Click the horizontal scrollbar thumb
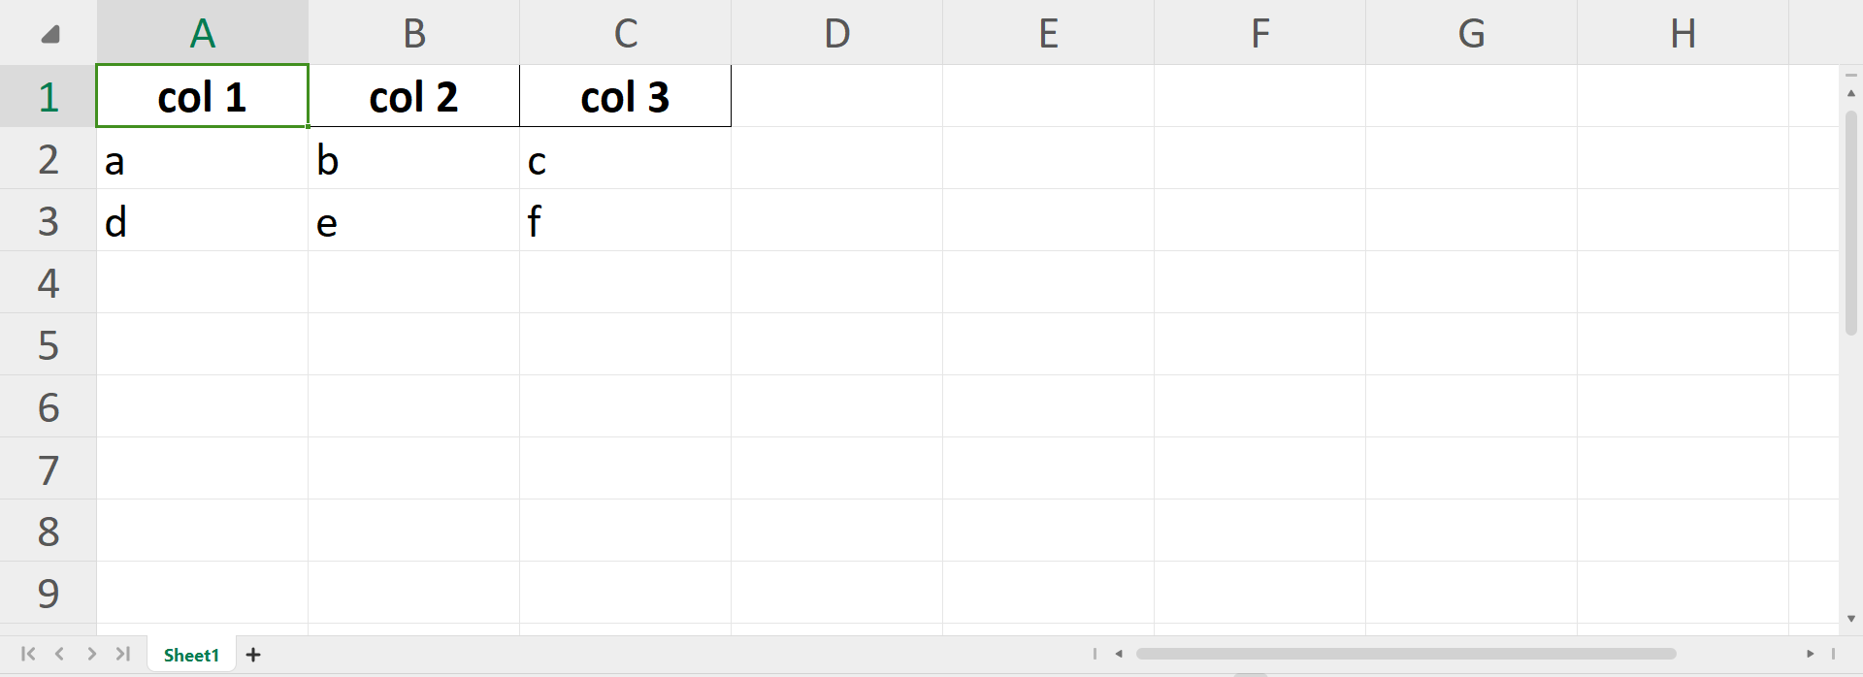The width and height of the screenshot is (1863, 677). pyautogui.click(x=1407, y=653)
